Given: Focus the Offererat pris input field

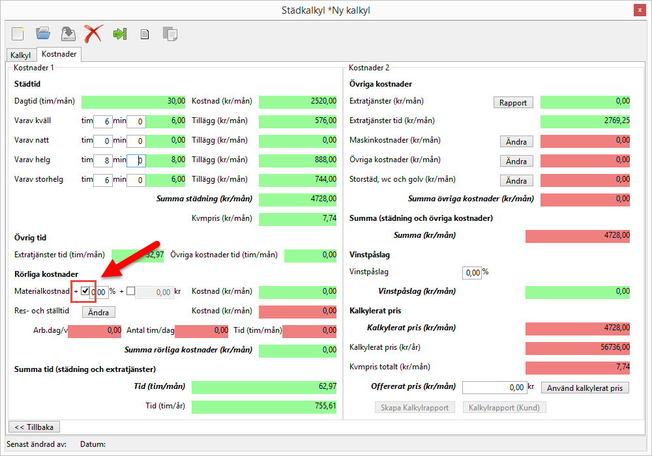Looking at the screenshot, I should (x=494, y=388).
